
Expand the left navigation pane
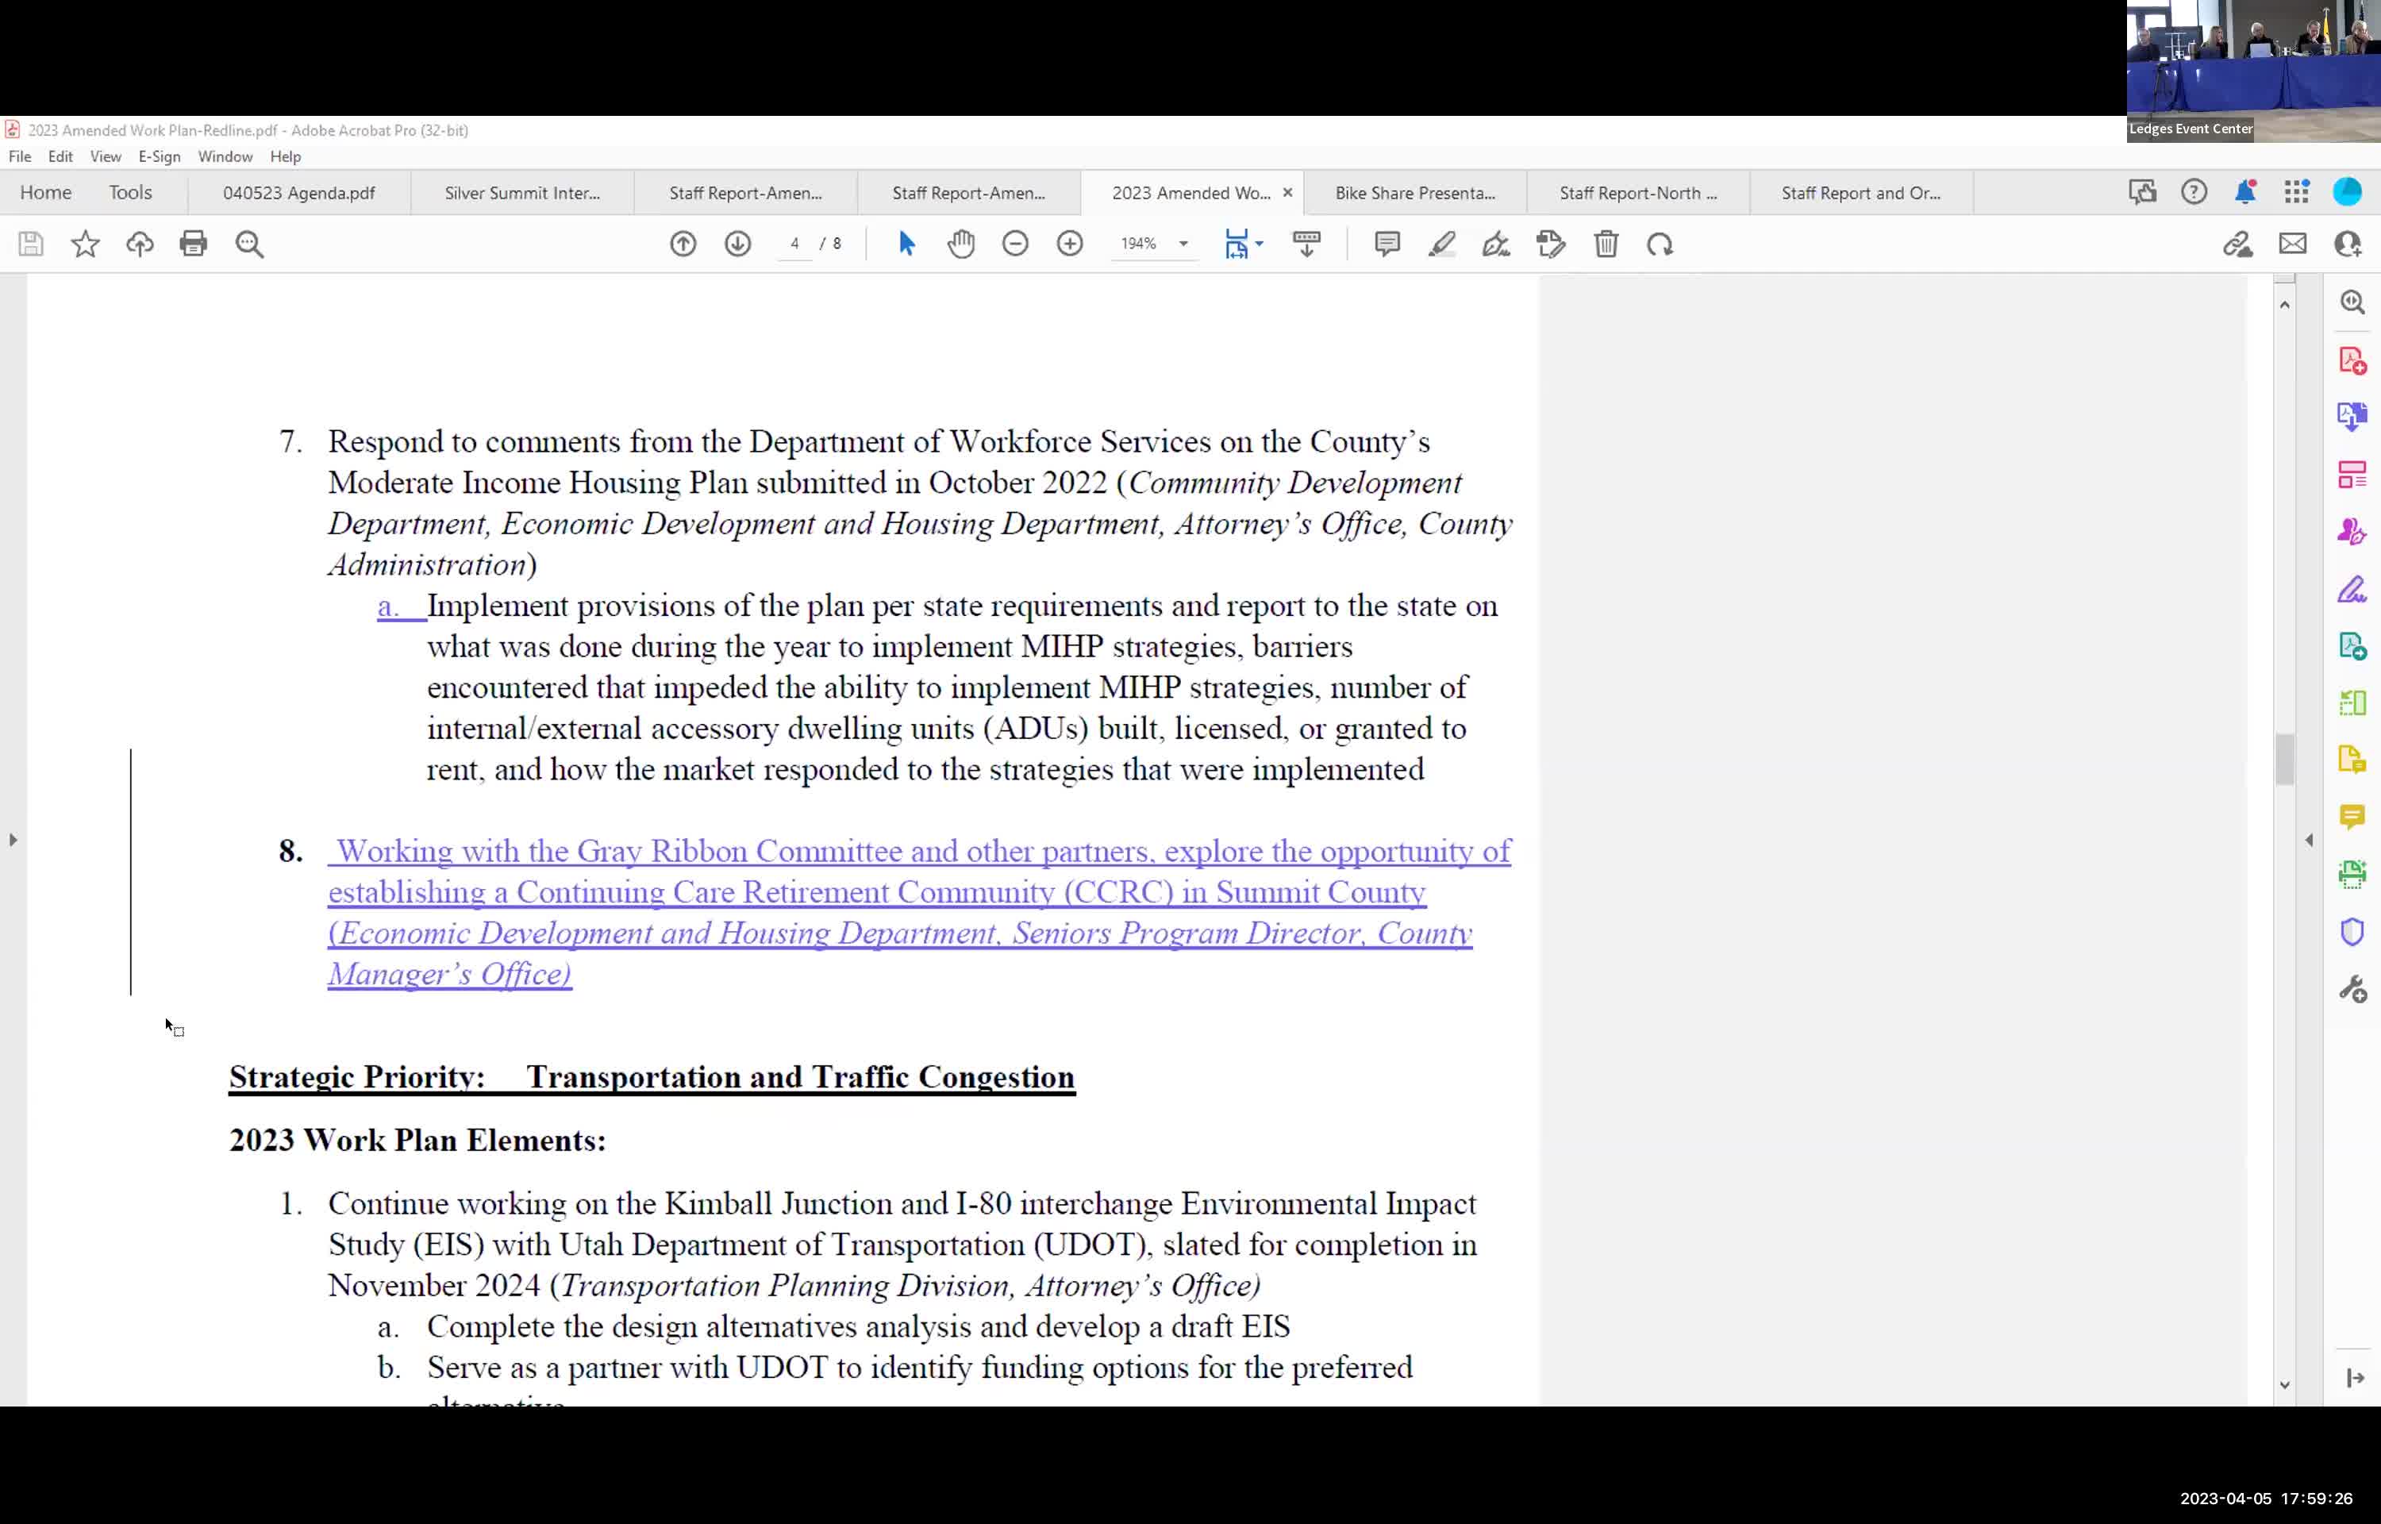(x=13, y=840)
